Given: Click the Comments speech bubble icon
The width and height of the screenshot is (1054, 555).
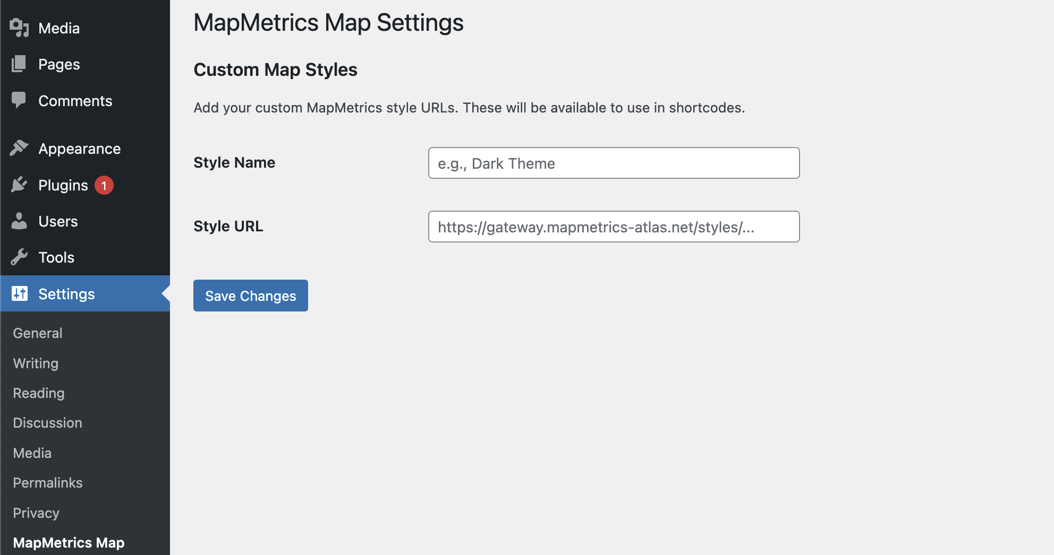Looking at the screenshot, I should click(19, 100).
